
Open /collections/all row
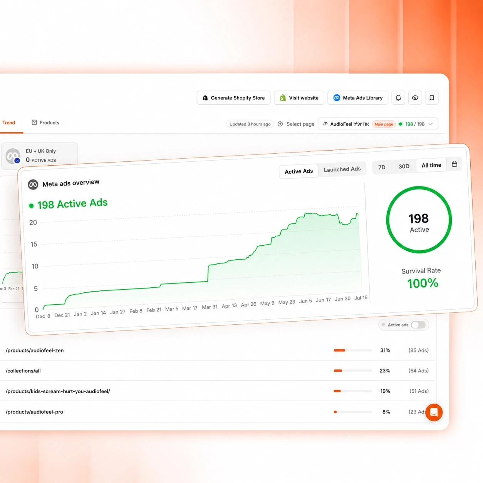pyautogui.click(x=218, y=371)
